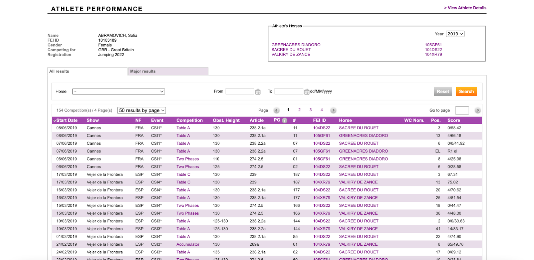Open Table A competition for 08/06/2019 SACREE DU ROUET

point(183,128)
